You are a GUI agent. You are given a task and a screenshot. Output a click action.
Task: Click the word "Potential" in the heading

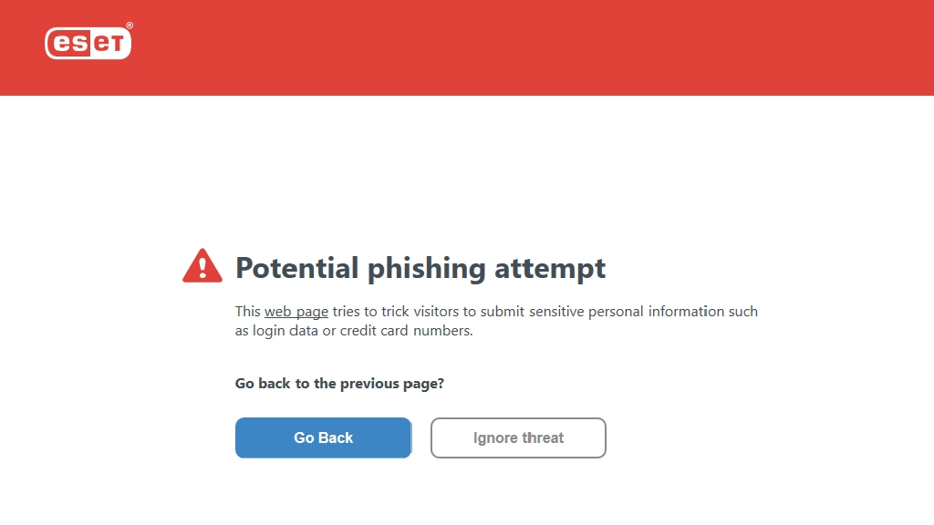coord(296,268)
